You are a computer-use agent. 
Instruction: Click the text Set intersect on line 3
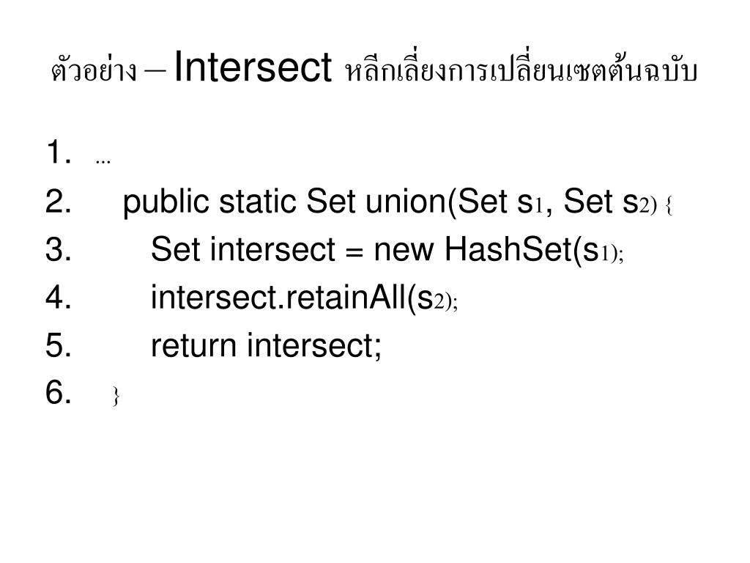coord(243,249)
